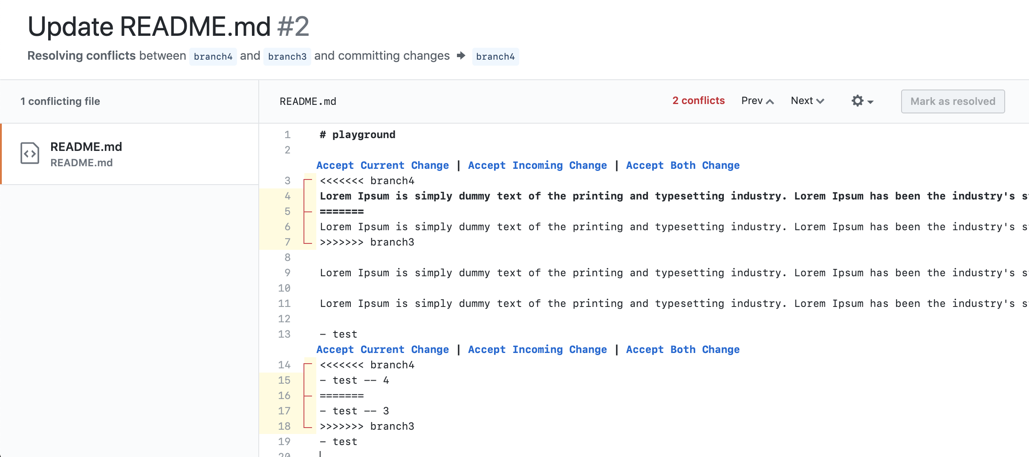
Task: Accept Both Change for second conflict above line 14
Action: (x=683, y=350)
